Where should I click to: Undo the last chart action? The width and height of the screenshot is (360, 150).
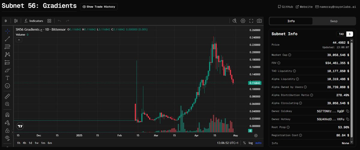(x=59, y=21)
